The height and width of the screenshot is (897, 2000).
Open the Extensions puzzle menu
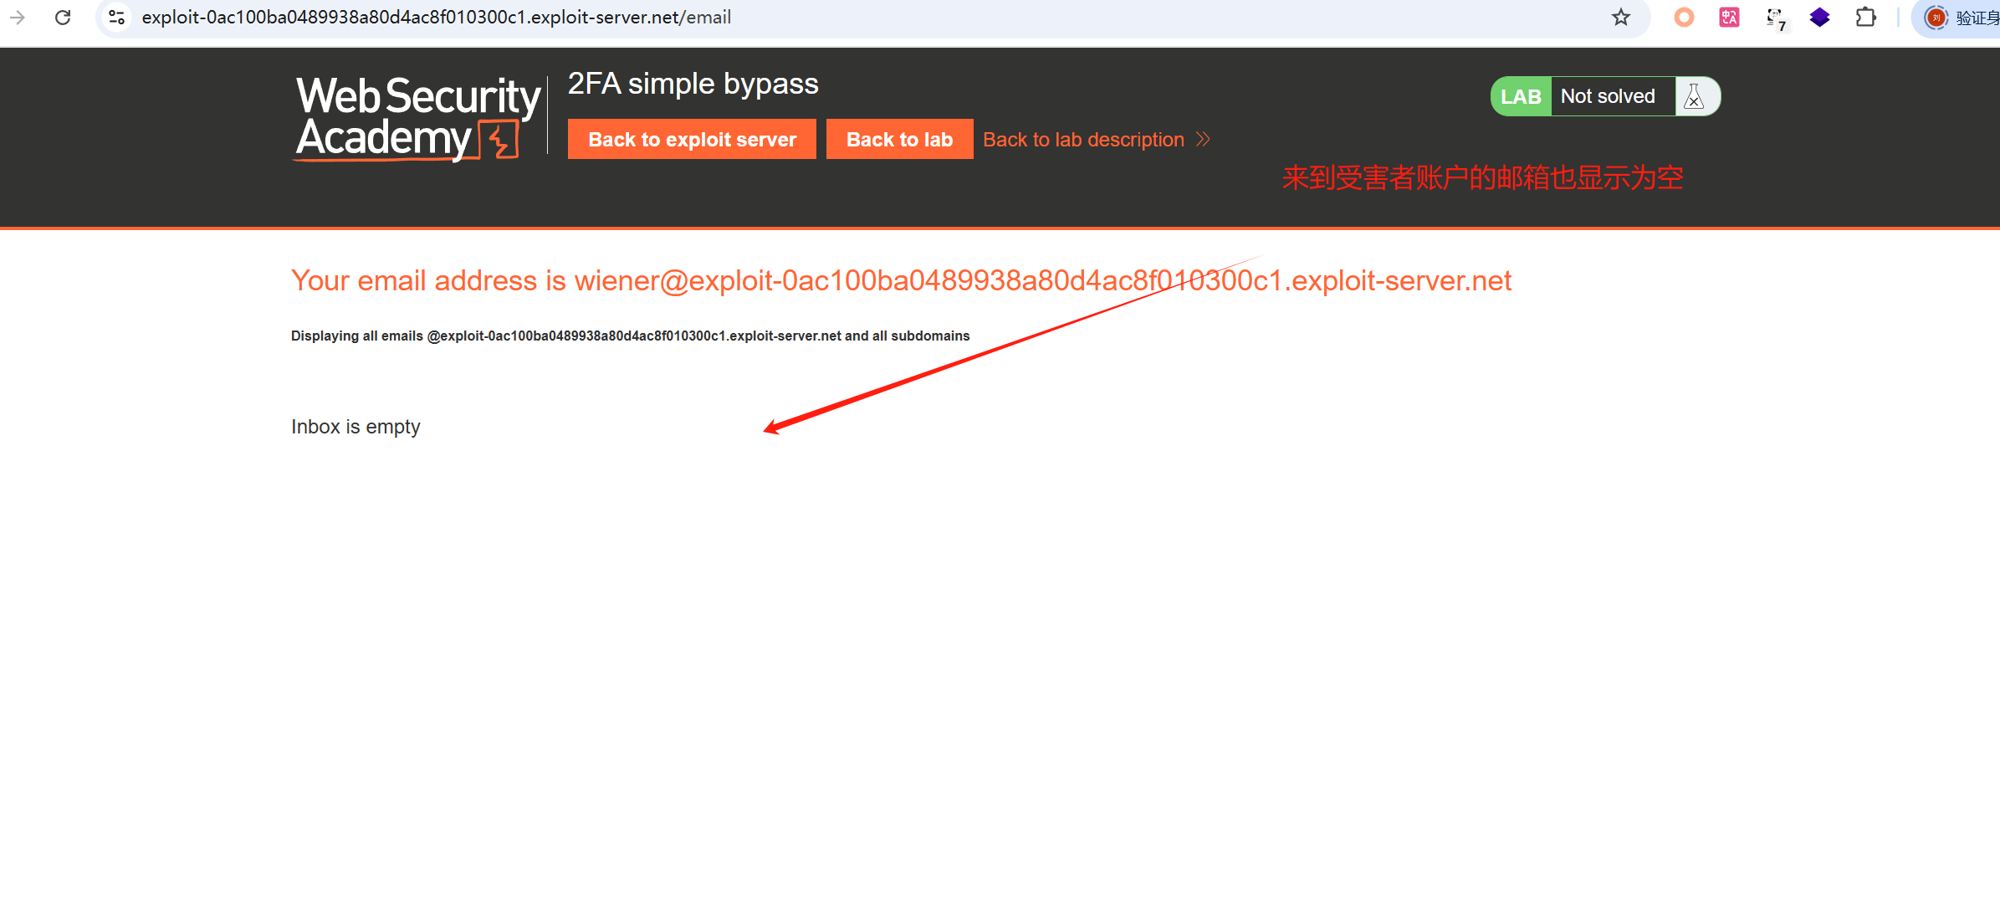[x=1865, y=18]
